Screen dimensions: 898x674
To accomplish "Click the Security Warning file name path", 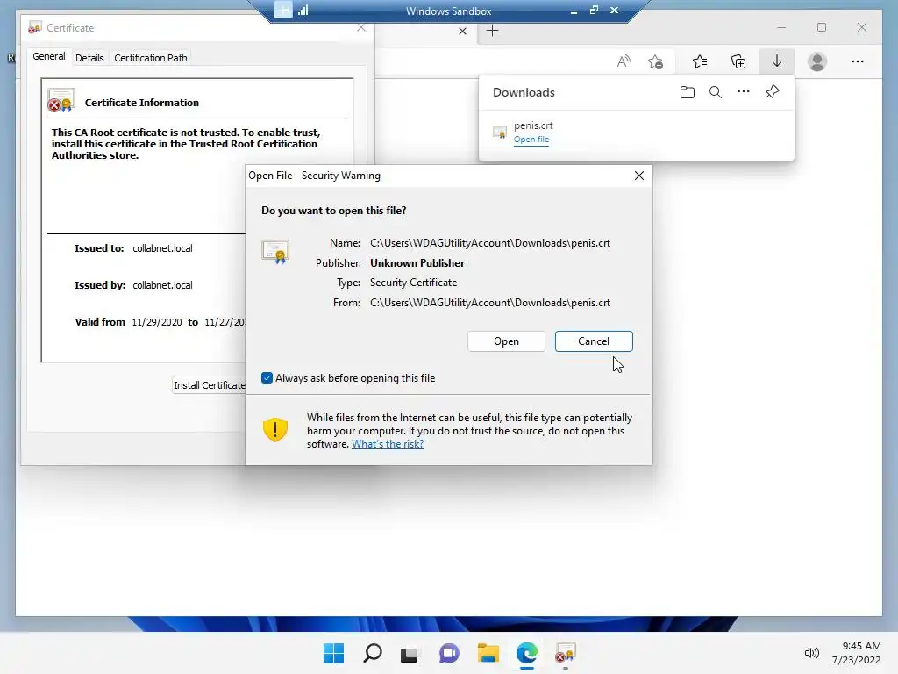I will [x=490, y=243].
